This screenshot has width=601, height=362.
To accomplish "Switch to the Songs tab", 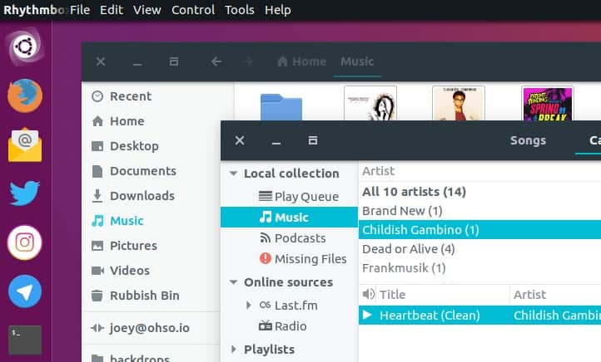I will click(x=528, y=140).
